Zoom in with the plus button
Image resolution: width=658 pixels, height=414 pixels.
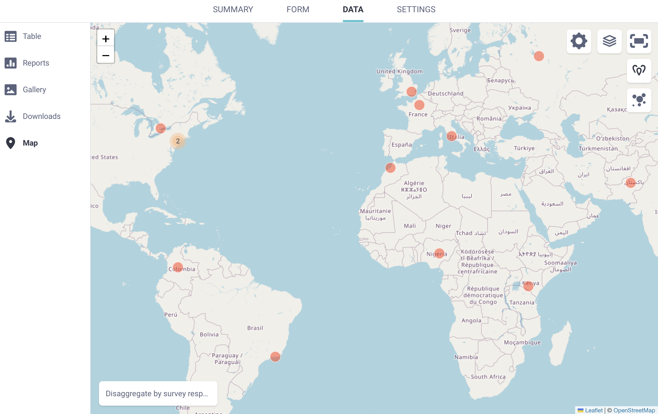[106, 39]
